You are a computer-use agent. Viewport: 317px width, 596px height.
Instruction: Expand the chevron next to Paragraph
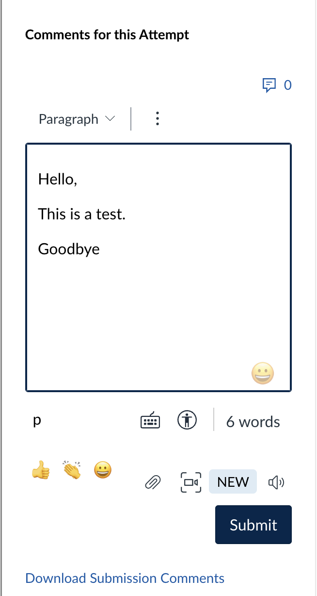click(110, 119)
